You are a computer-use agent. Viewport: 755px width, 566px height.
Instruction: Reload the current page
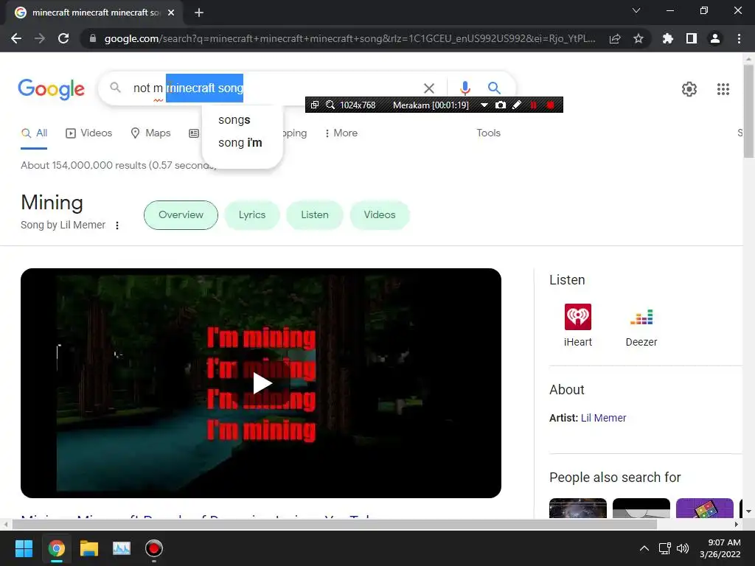click(63, 38)
